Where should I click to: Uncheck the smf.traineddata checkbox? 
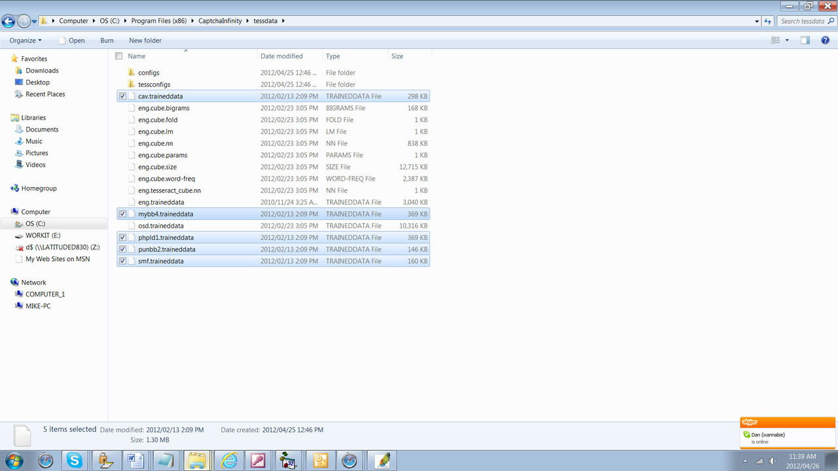[122, 261]
